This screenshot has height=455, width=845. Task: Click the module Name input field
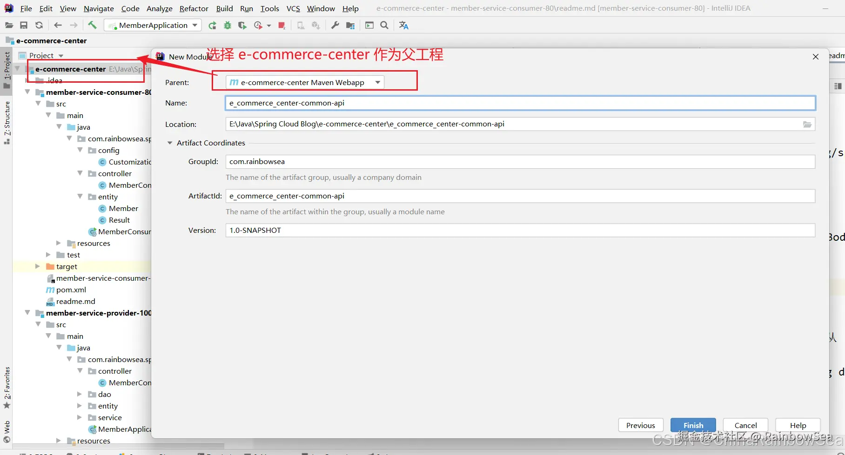point(520,103)
